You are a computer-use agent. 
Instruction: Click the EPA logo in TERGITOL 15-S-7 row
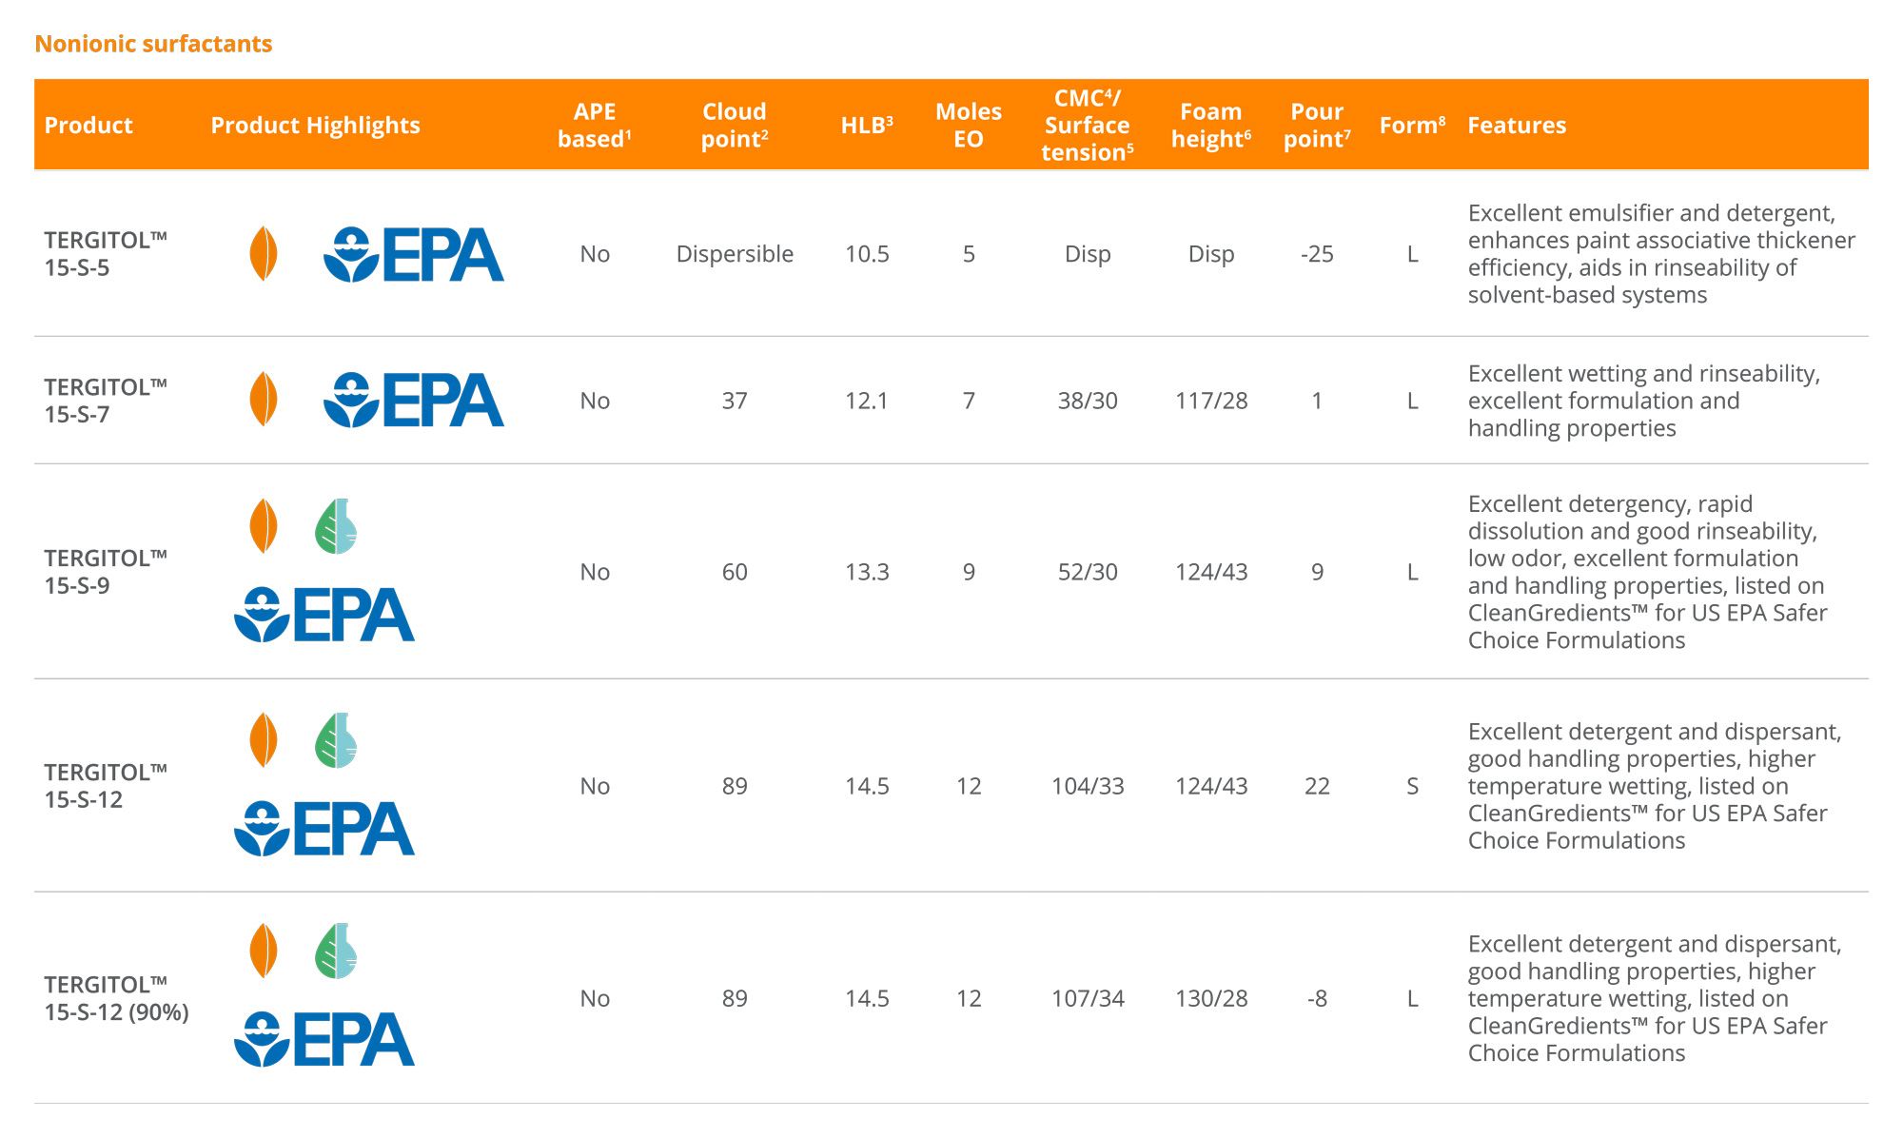414,400
